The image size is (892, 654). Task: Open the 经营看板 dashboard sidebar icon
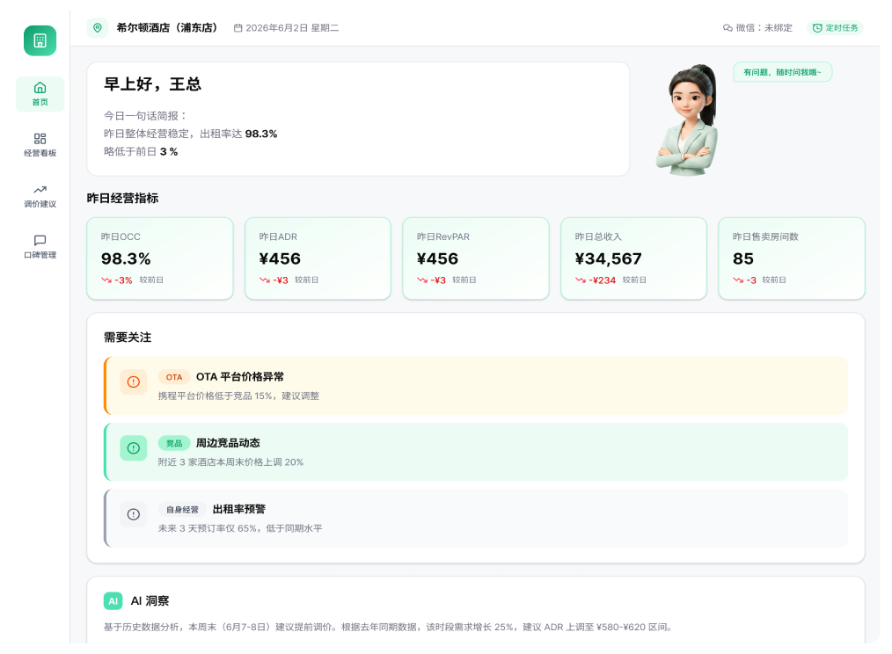[x=40, y=139]
